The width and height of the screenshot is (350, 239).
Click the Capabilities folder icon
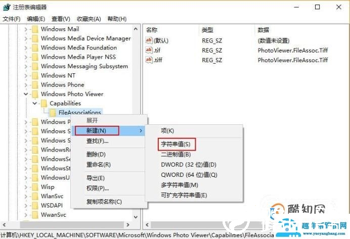coord(44,104)
